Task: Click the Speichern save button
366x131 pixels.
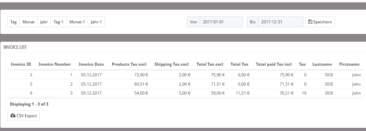Action: point(320,22)
